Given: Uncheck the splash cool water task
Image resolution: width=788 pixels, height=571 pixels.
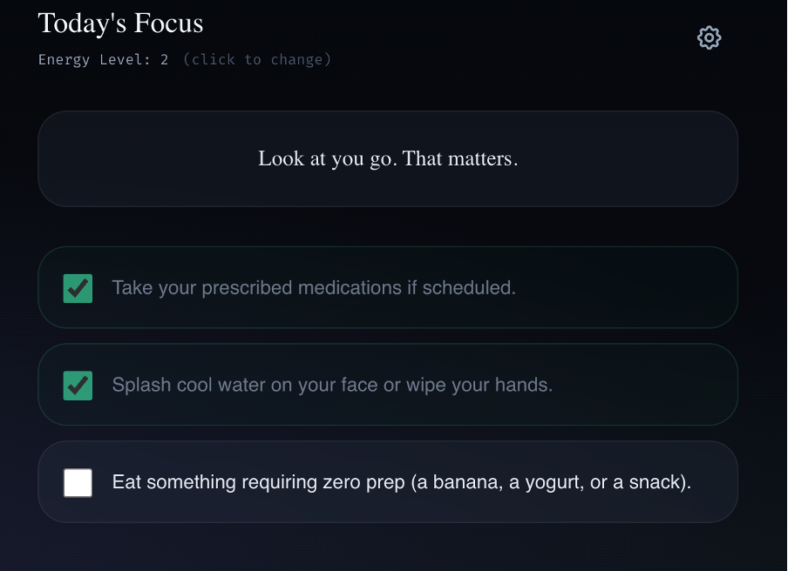Looking at the screenshot, I should point(78,386).
